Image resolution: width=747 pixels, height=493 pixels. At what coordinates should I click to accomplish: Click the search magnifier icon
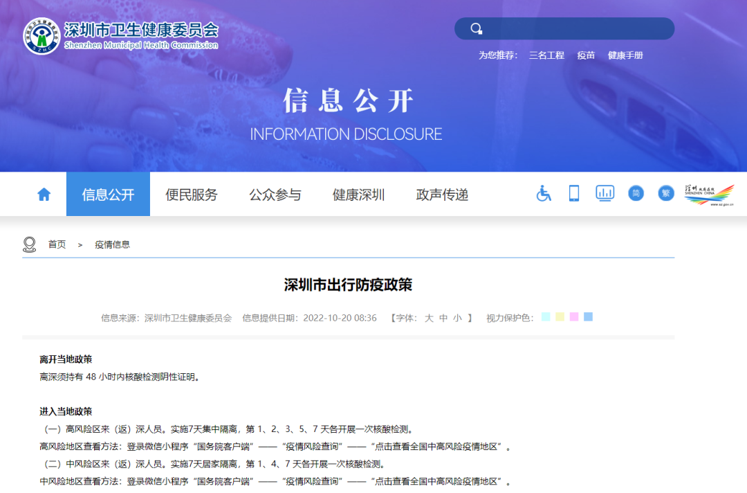[476, 28]
